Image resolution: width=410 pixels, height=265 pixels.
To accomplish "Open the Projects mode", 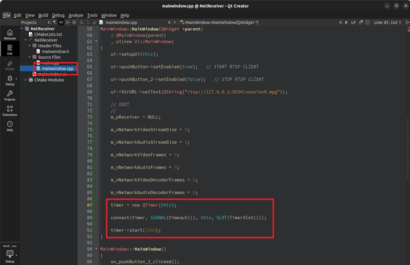I will click(x=10, y=96).
